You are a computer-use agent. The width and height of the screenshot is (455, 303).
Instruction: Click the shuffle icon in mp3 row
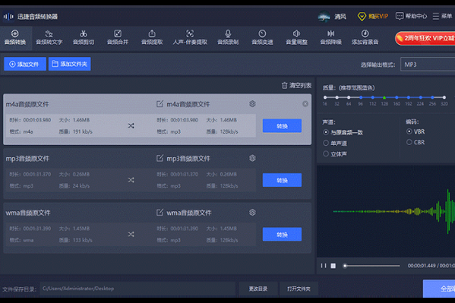tap(131, 180)
